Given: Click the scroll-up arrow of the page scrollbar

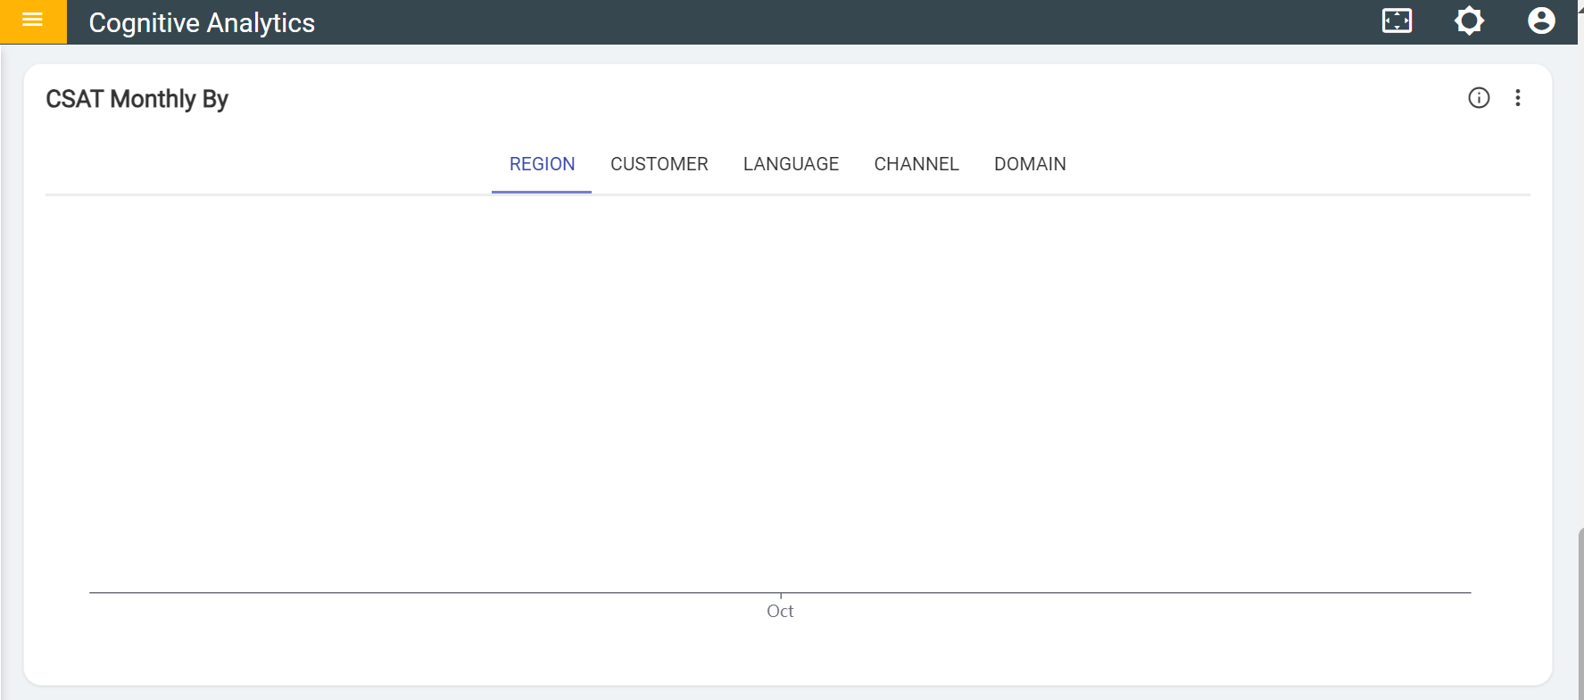Looking at the screenshot, I should (1580, 5).
